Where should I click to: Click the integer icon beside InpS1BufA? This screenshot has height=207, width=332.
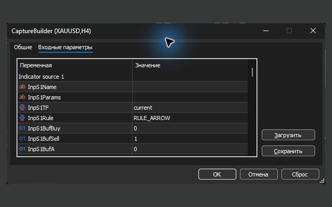pos(22,149)
